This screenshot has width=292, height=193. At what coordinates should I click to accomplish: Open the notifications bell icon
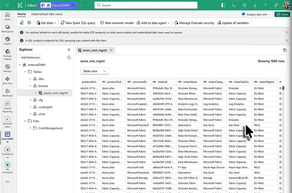point(234,5)
